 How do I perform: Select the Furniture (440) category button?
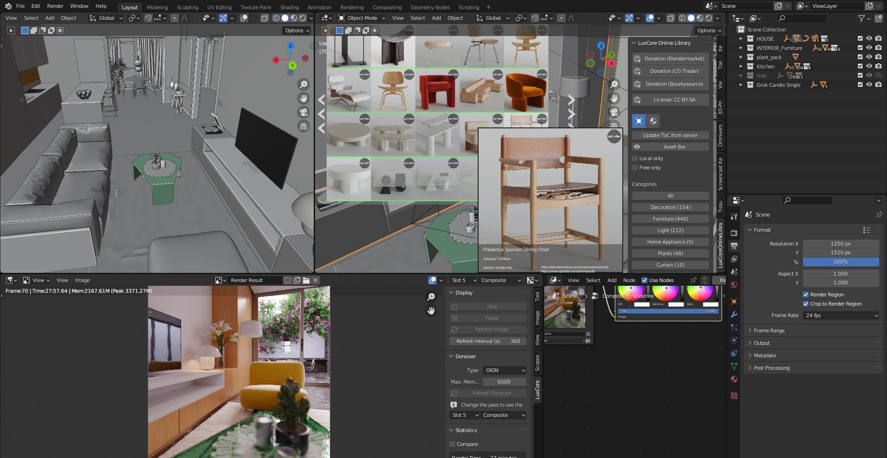[670, 219]
